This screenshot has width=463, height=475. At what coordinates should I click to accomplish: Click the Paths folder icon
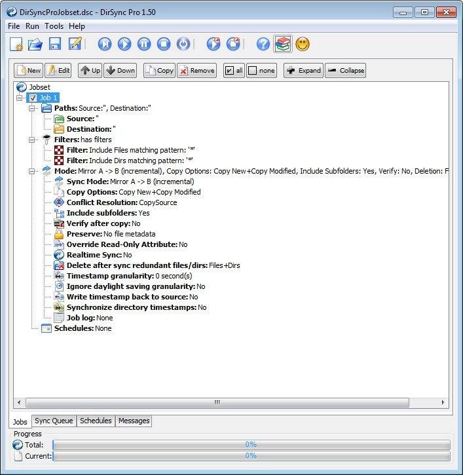coord(46,108)
